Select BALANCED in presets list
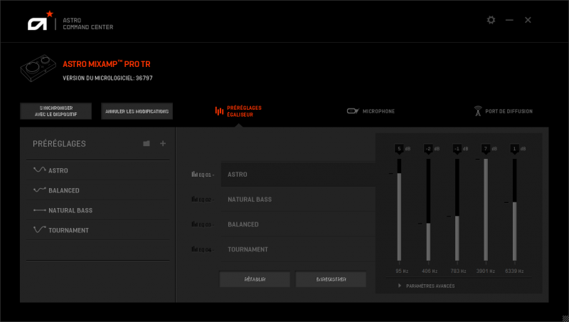Viewport: 569px width, 322px height. 97,190
